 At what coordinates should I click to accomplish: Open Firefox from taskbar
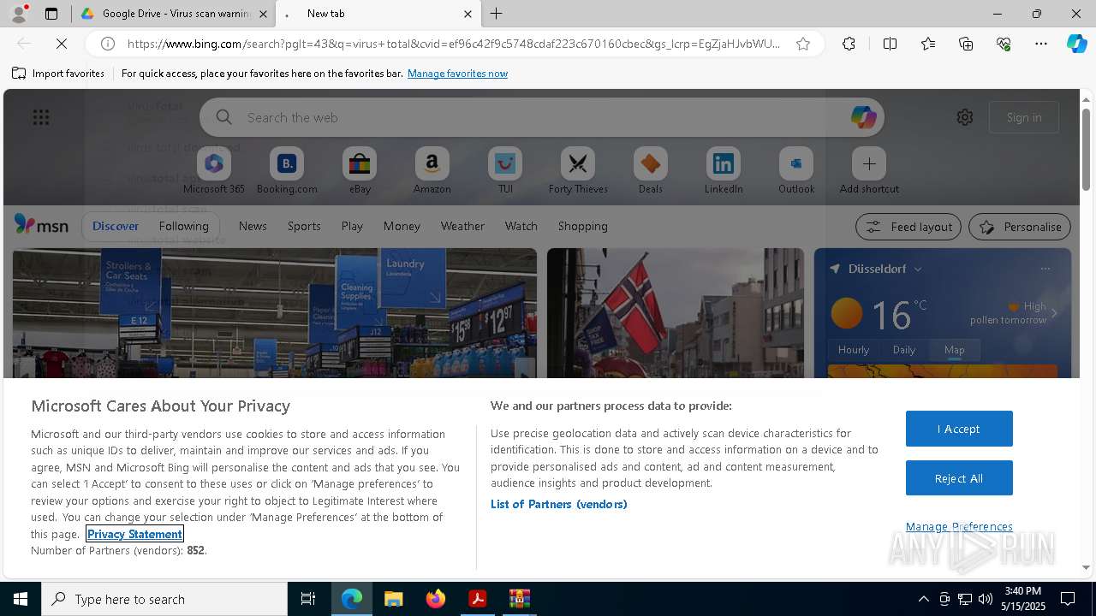coord(436,599)
